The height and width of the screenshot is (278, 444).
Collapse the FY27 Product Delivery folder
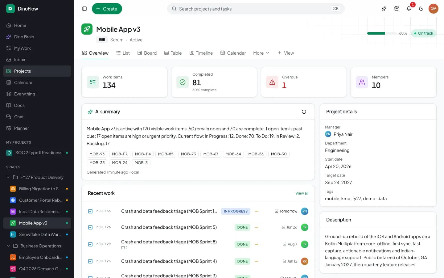(8, 177)
